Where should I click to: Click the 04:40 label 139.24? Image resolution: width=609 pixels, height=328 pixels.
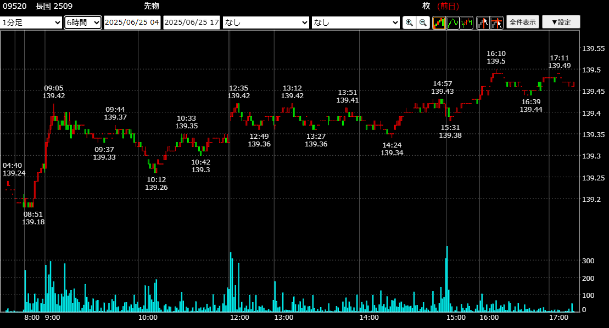click(x=14, y=169)
